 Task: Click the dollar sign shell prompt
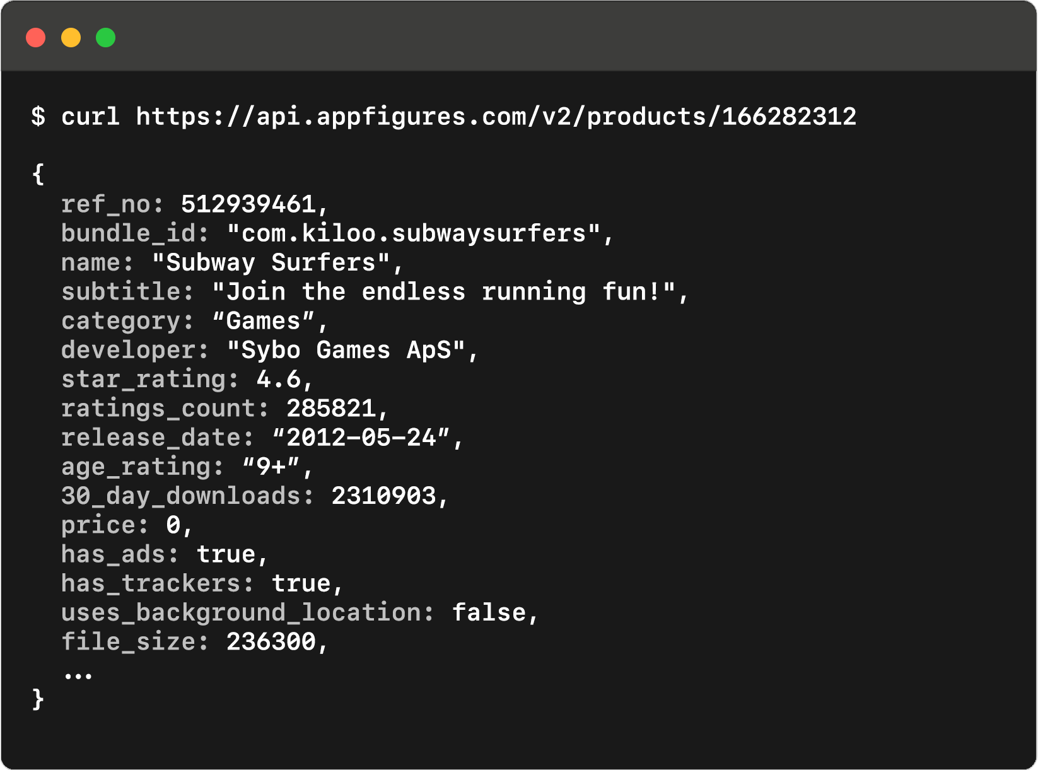38,117
